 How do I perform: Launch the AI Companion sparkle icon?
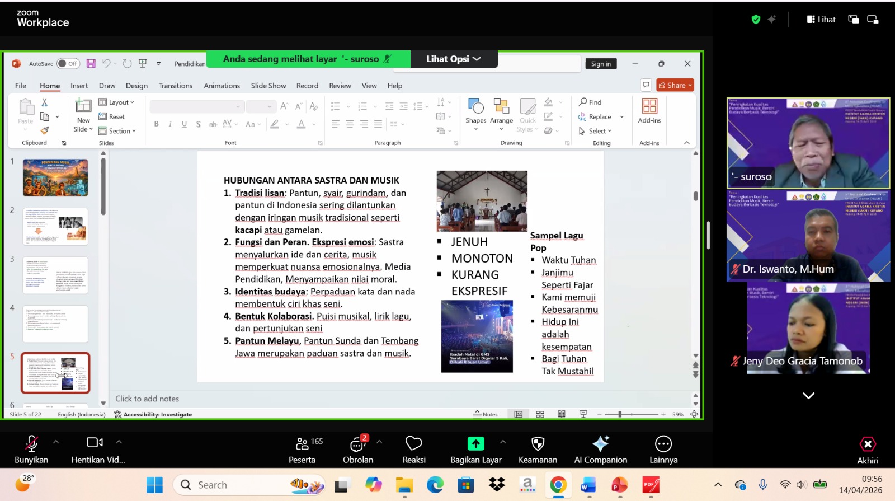pyautogui.click(x=600, y=444)
